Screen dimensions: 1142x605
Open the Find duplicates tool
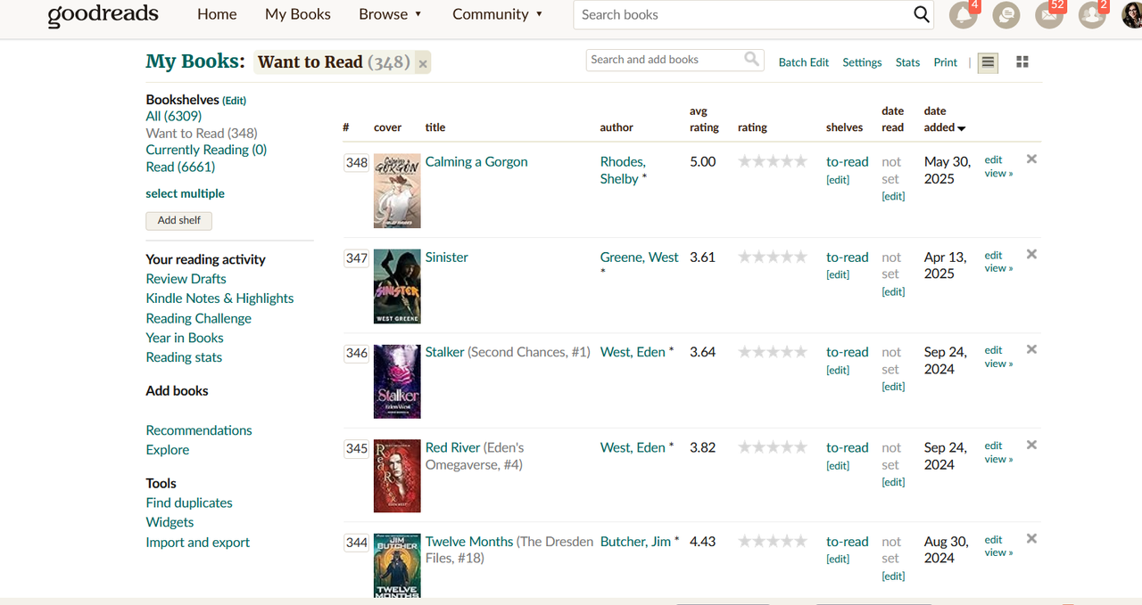(189, 503)
